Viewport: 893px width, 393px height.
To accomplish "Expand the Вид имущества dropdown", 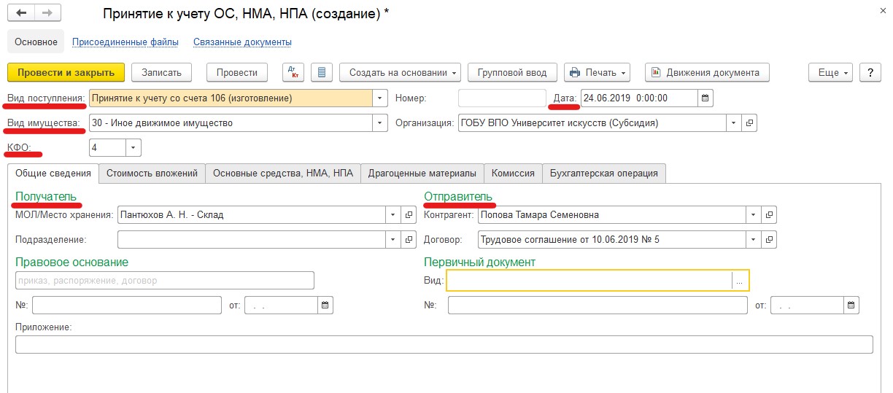I will (x=380, y=122).
